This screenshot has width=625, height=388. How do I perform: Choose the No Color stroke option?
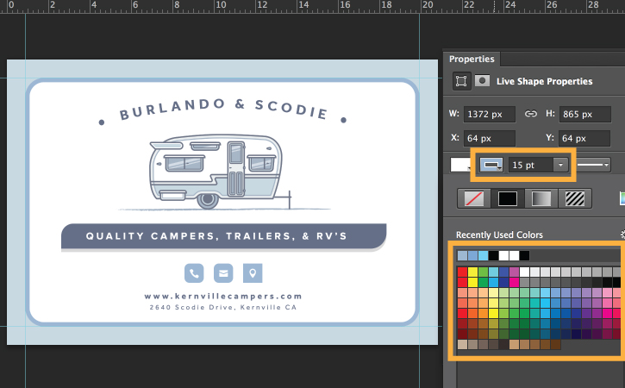tap(474, 198)
